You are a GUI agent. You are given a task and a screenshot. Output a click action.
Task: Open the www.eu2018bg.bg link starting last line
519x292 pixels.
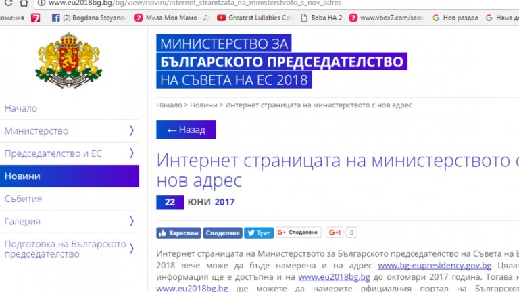point(192,289)
